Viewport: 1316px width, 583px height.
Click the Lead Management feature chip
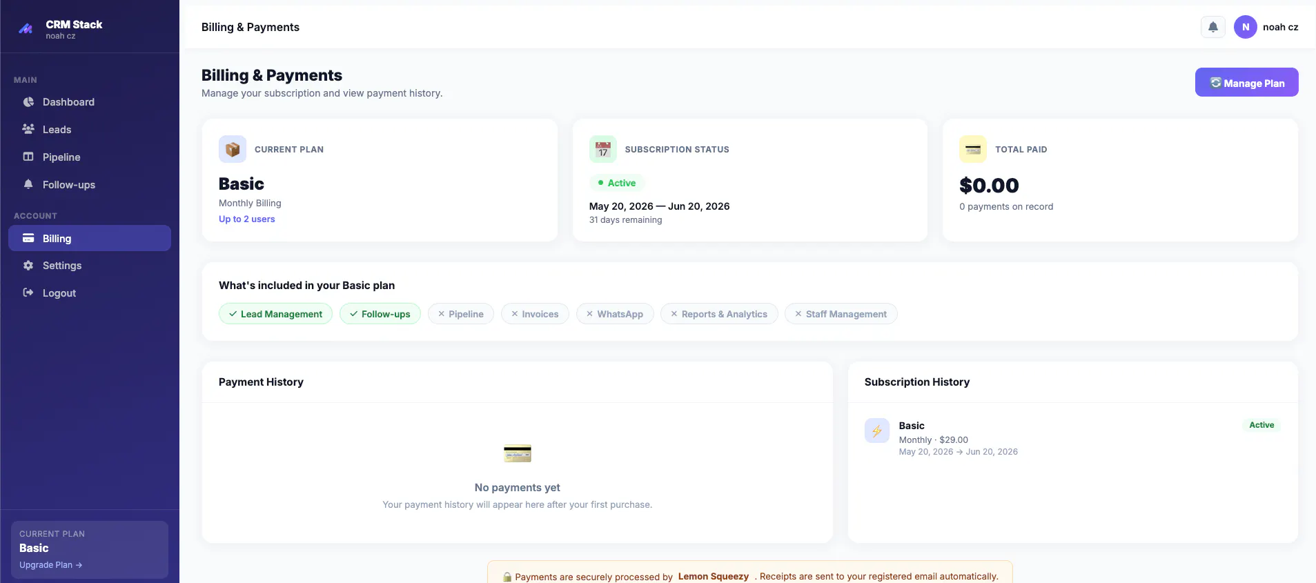point(275,314)
